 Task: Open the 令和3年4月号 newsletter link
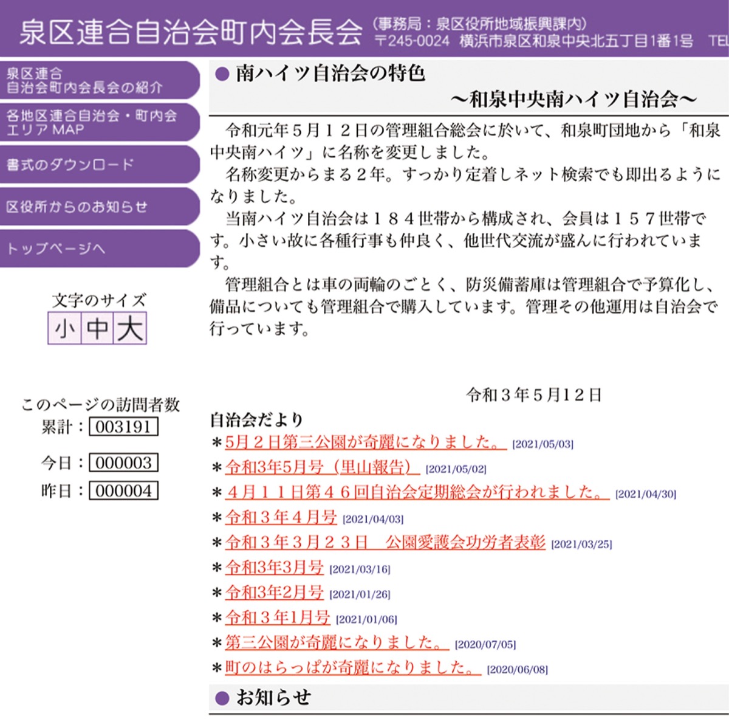[281, 517]
